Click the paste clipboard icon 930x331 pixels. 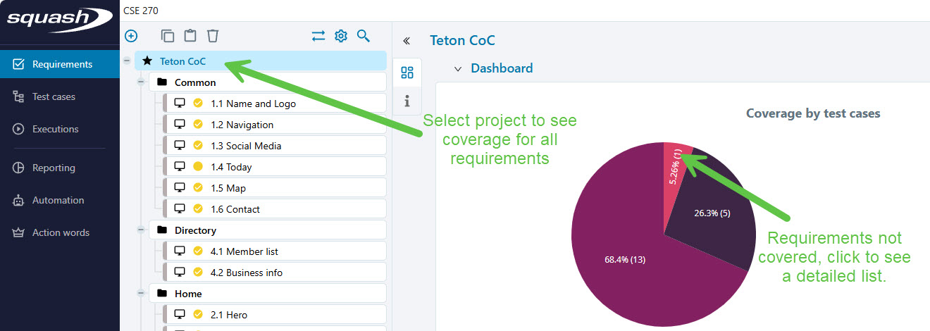(x=190, y=36)
